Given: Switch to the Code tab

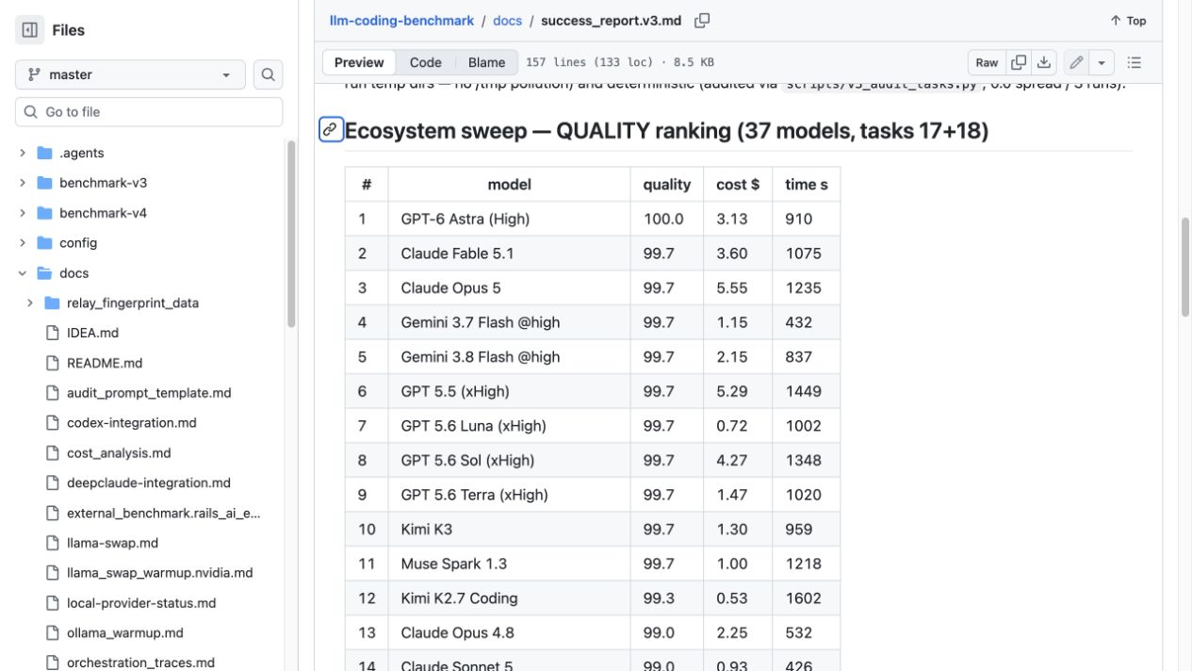Looking at the screenshot, I should click(425, 62).
